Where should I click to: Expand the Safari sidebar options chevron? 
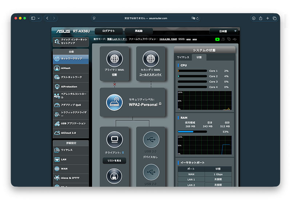39,18
